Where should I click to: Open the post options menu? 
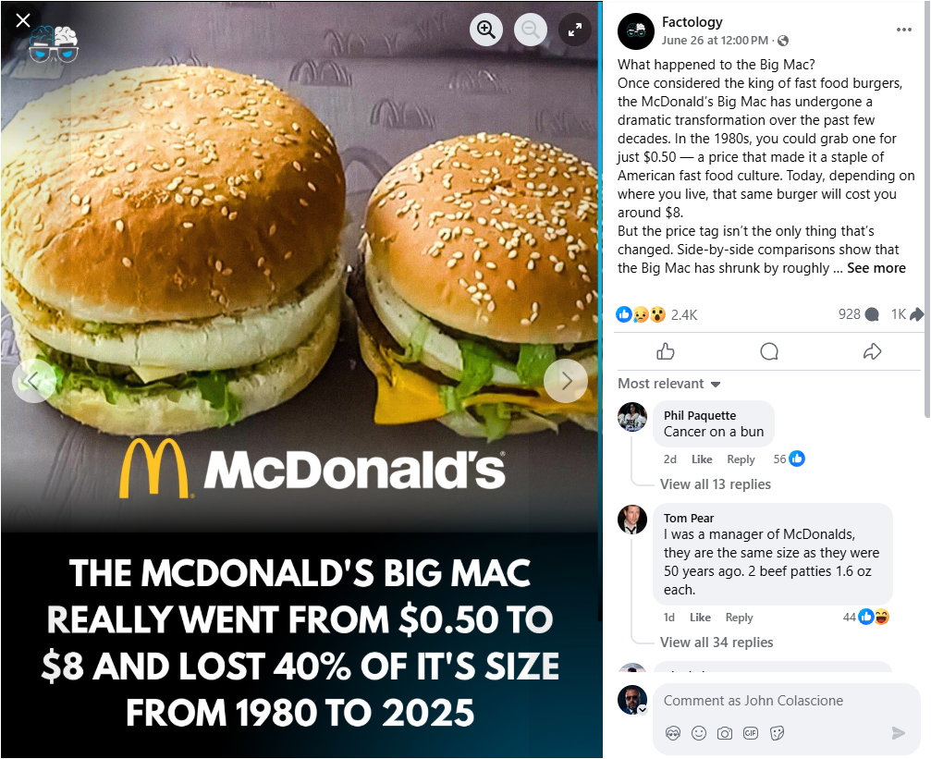pyautogui.click(x=903, y=30)
